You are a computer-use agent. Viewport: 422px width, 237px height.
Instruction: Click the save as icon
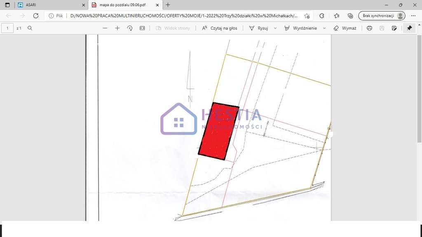(x=394, y=28)
